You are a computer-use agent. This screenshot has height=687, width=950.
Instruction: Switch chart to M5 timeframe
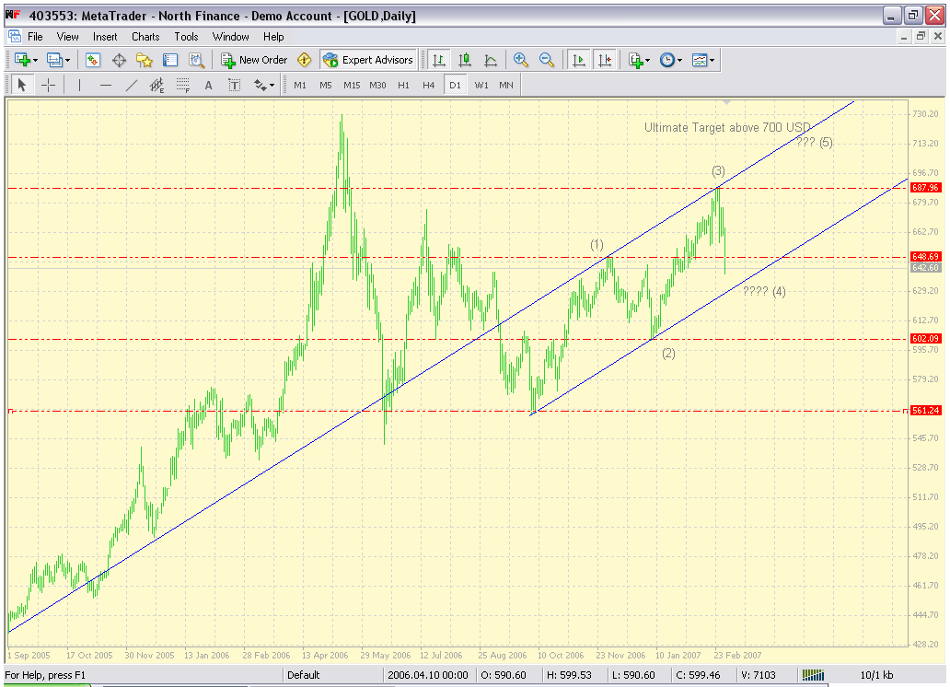coord(326,86)
